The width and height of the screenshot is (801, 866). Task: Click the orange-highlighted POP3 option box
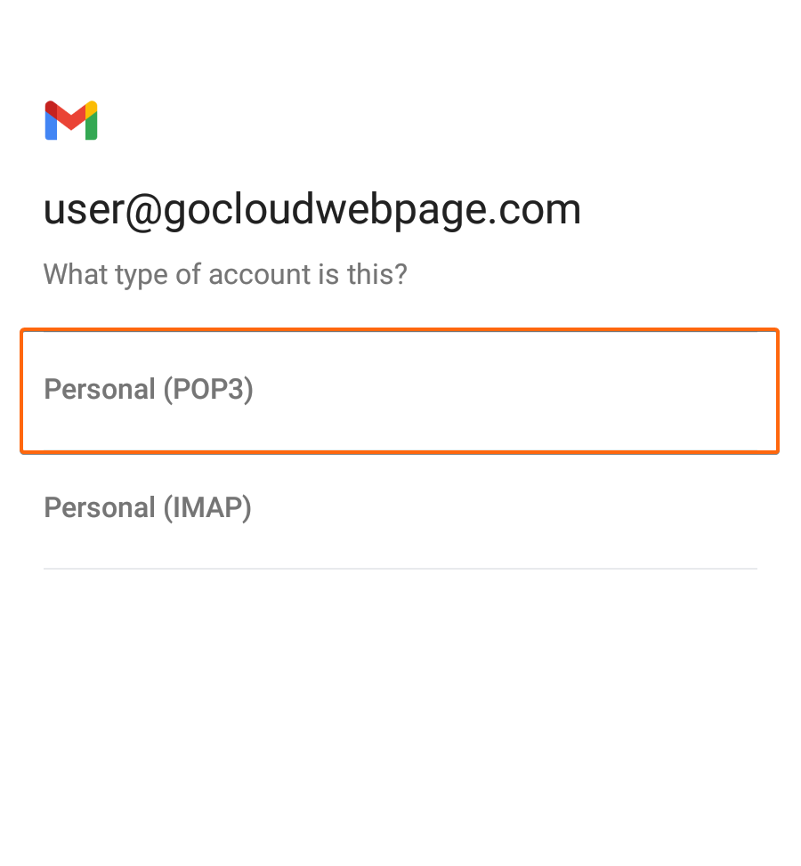pos(400,391)
